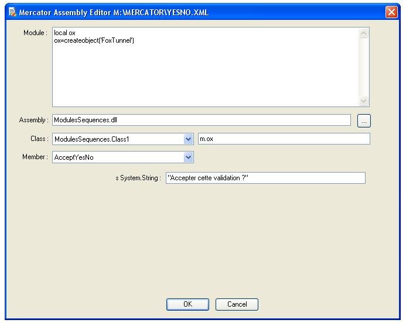
Task: Click the Module scrollbar track
Action: (x=363, y=67)
